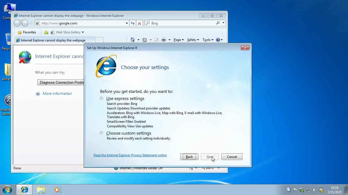The width and height of the screenshot is (348, 195).
Task: Open the Tools menu
Action: click(x=208, y=40)
